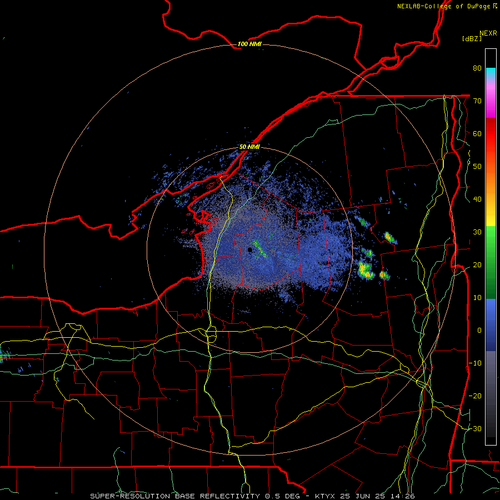Click the 40 dBZ scale value
The image size is (500, 500).
477,199
